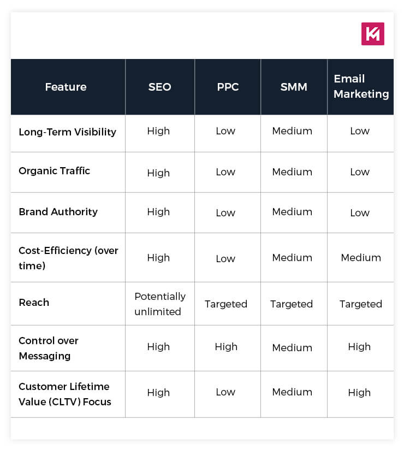Click the Customer Lifetime Value (CLTV) Focus label
The width and height of the screenshot is (404, 455).
[64, 394]
